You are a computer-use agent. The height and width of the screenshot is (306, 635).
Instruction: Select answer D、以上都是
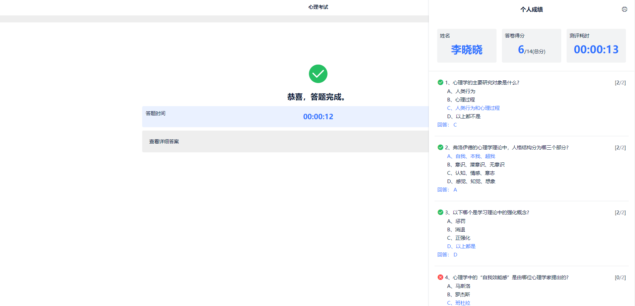tap(461, 246)
